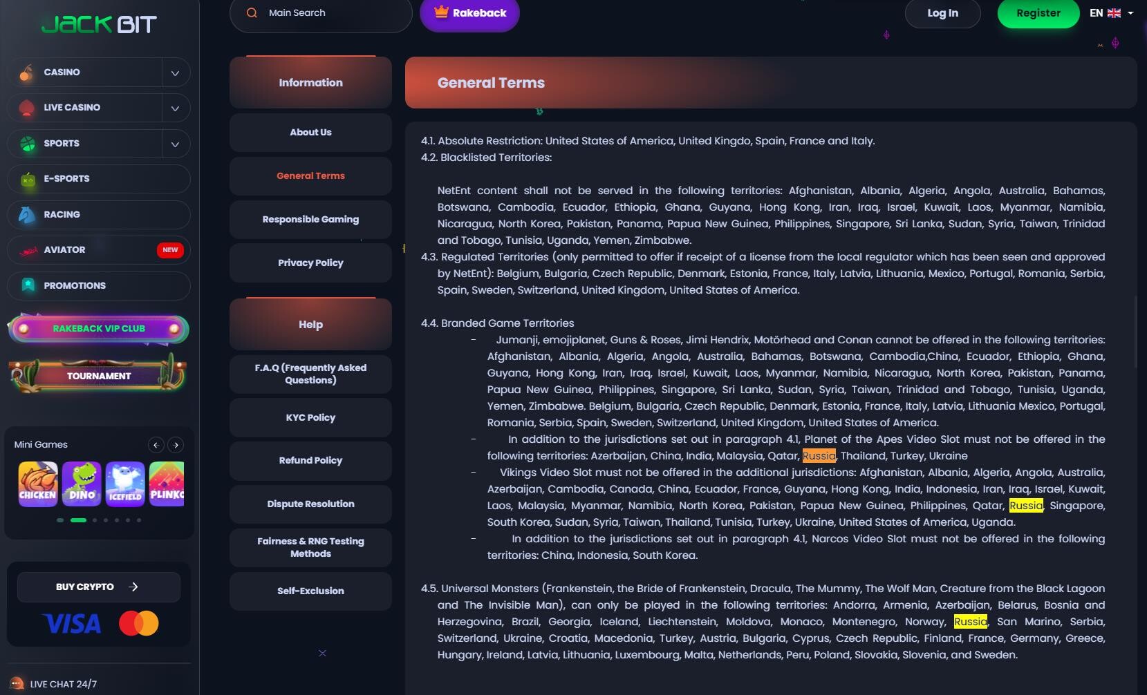
Task: Click the UK flag language icon
Action: 1114,13
